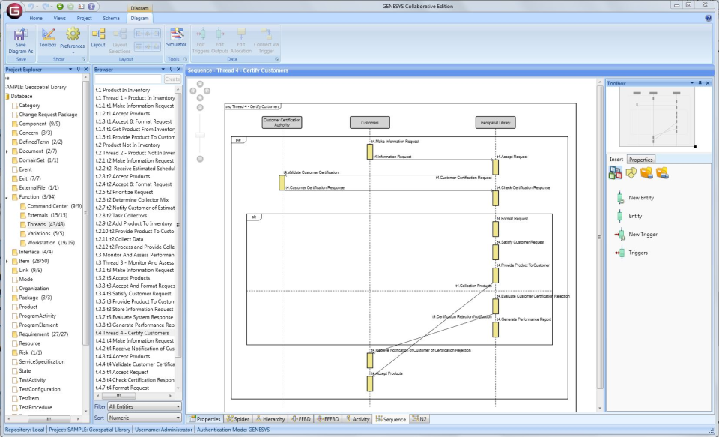Switch to the Spider diagram tab
719x437 pixels.
tap(237, 419)
